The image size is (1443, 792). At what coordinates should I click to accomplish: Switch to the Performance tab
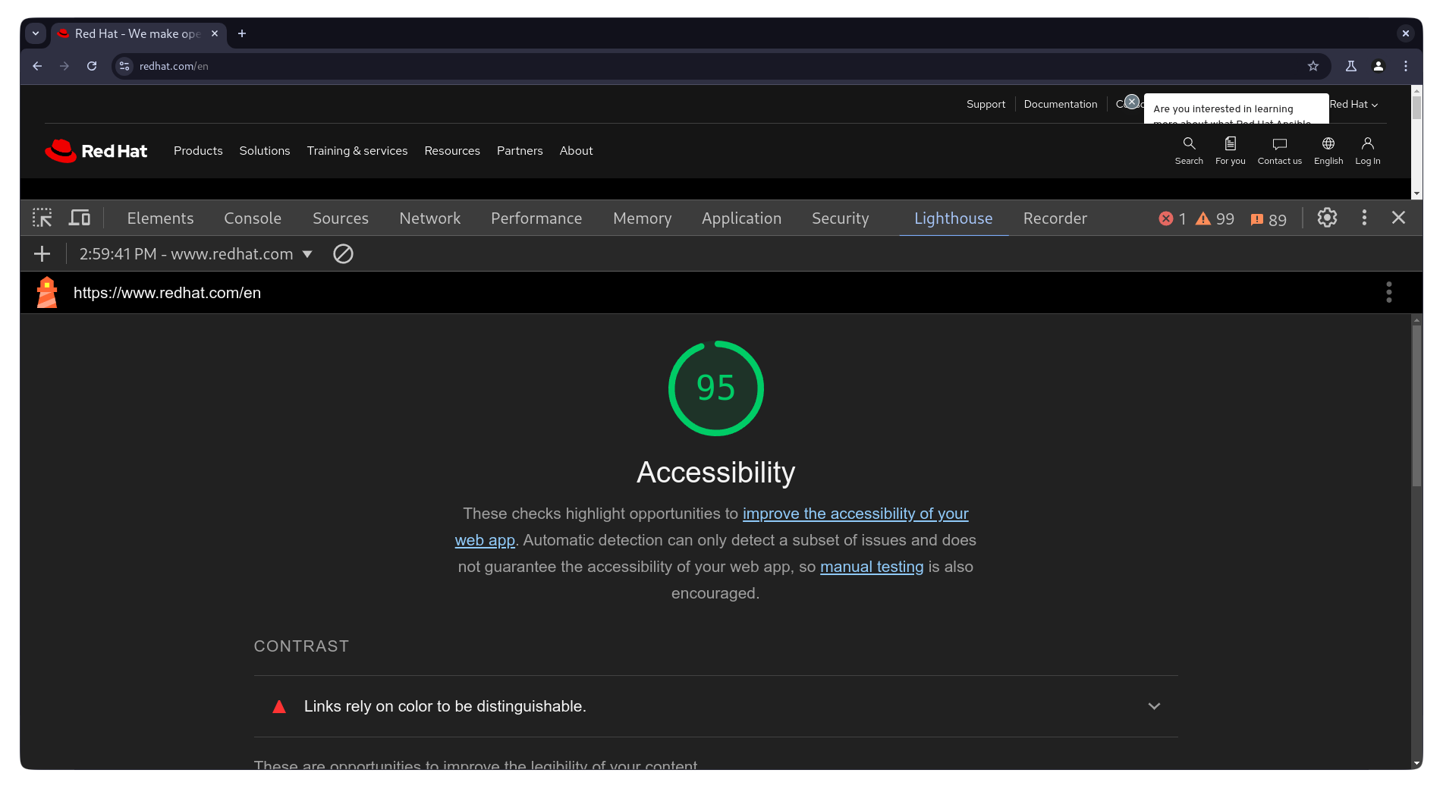click(x=536, y=218)
